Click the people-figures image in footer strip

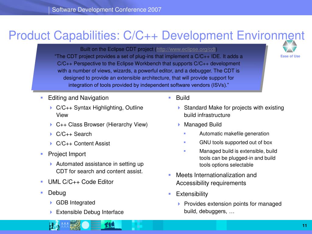(x=65, y=225)
